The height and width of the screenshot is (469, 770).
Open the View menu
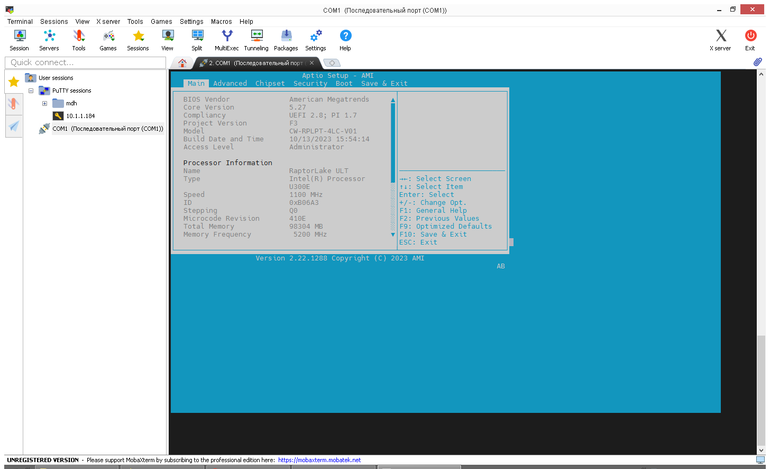(x=82, y=22)
